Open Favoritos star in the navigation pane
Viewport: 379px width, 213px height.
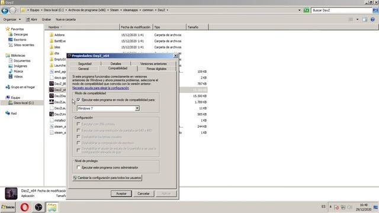pyautogui.click(x=8, y=29)
